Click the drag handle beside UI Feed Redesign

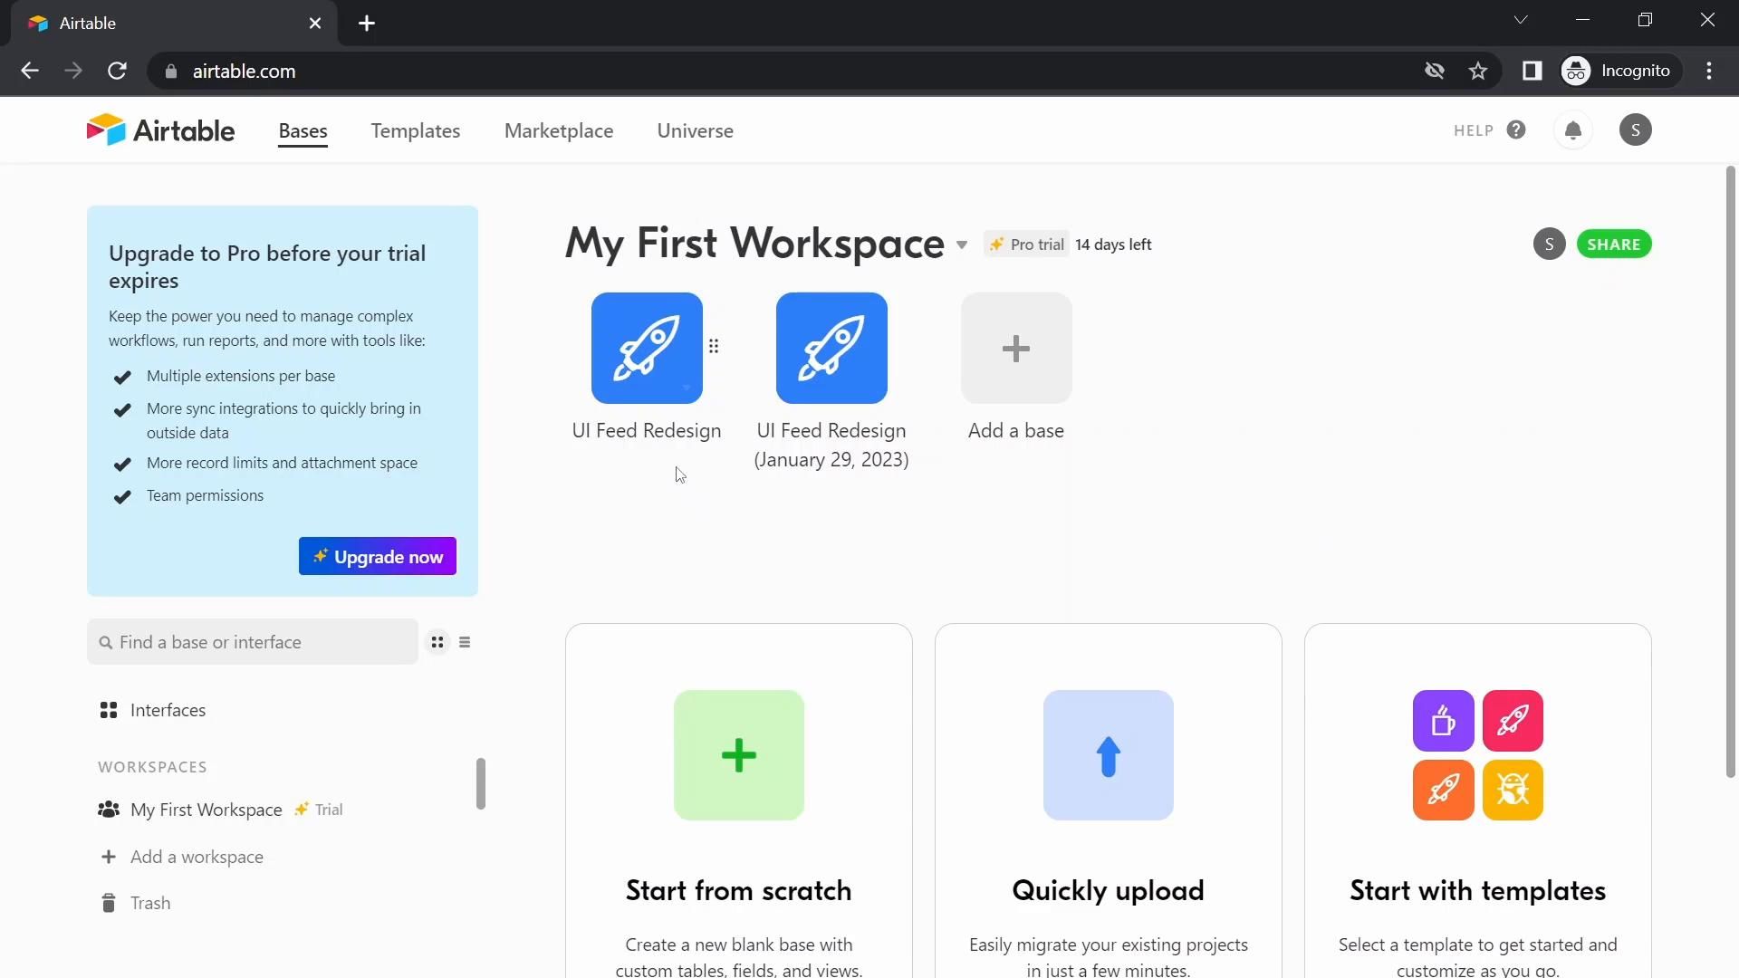click(714, 346)
